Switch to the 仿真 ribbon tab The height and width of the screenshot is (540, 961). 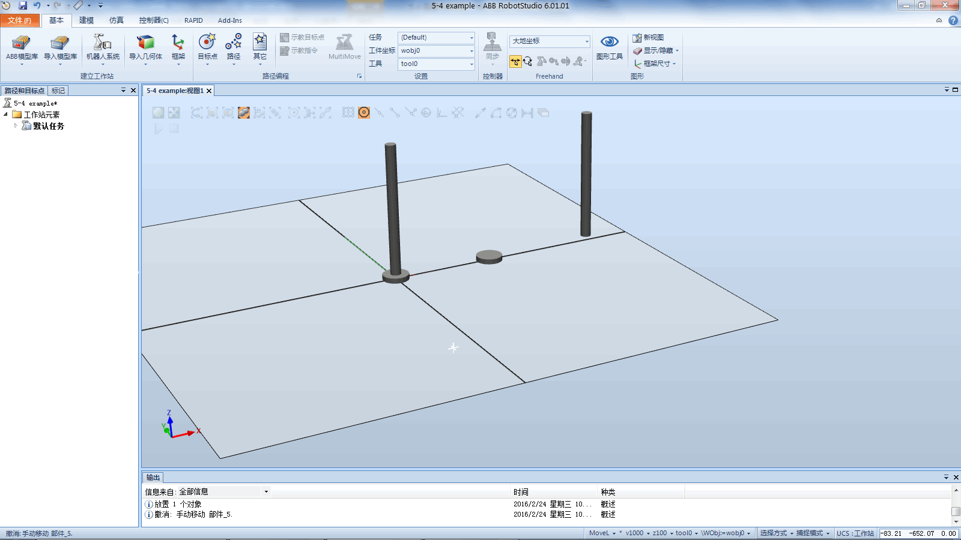coord(117,20)
